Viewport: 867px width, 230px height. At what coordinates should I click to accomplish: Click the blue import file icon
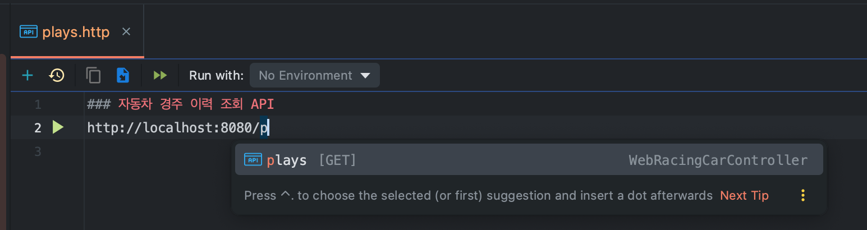123,75
